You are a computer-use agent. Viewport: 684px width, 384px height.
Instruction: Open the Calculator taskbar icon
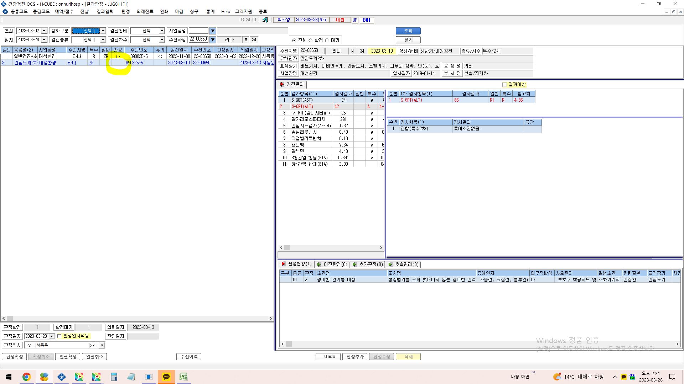point(114,377)
